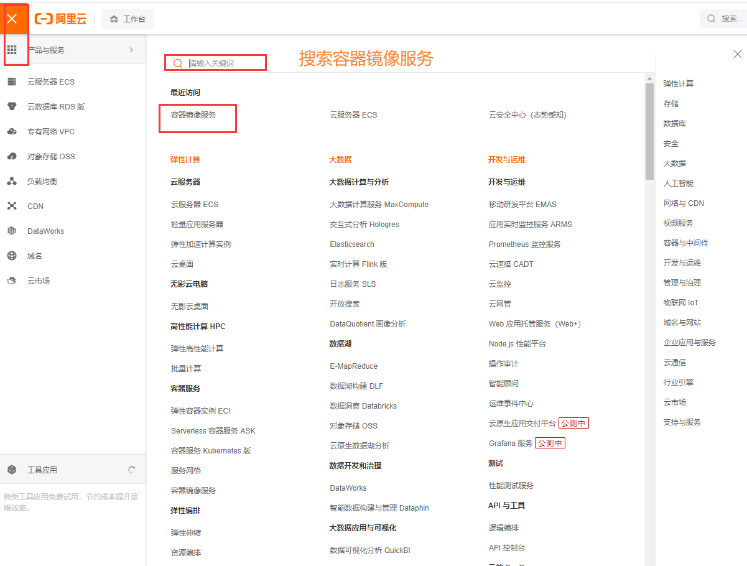This screenshot has height=566, width=747.
Task: Open 无影云桌面 link
Action: [x=190, y=306]
